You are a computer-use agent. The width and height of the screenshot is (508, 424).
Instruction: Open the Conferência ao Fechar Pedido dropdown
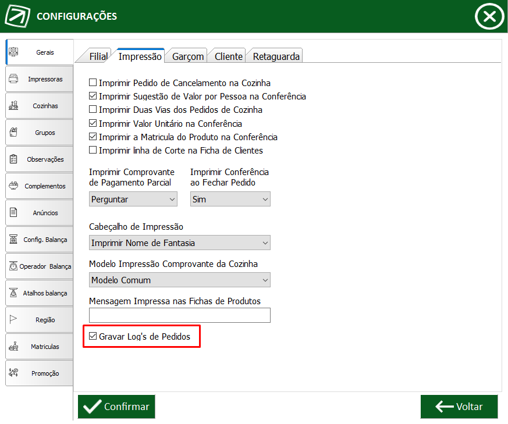230,199
